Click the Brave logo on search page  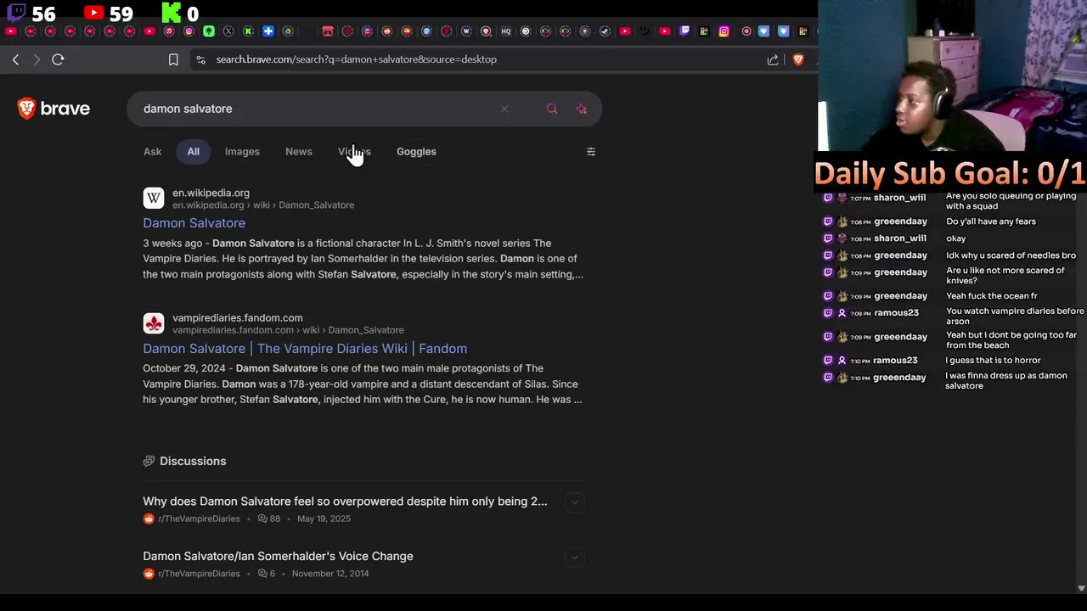[x=54, y=109]
